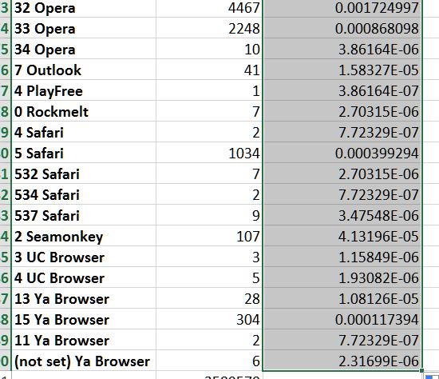Select the value 1.08126E-05

(342, 297)
